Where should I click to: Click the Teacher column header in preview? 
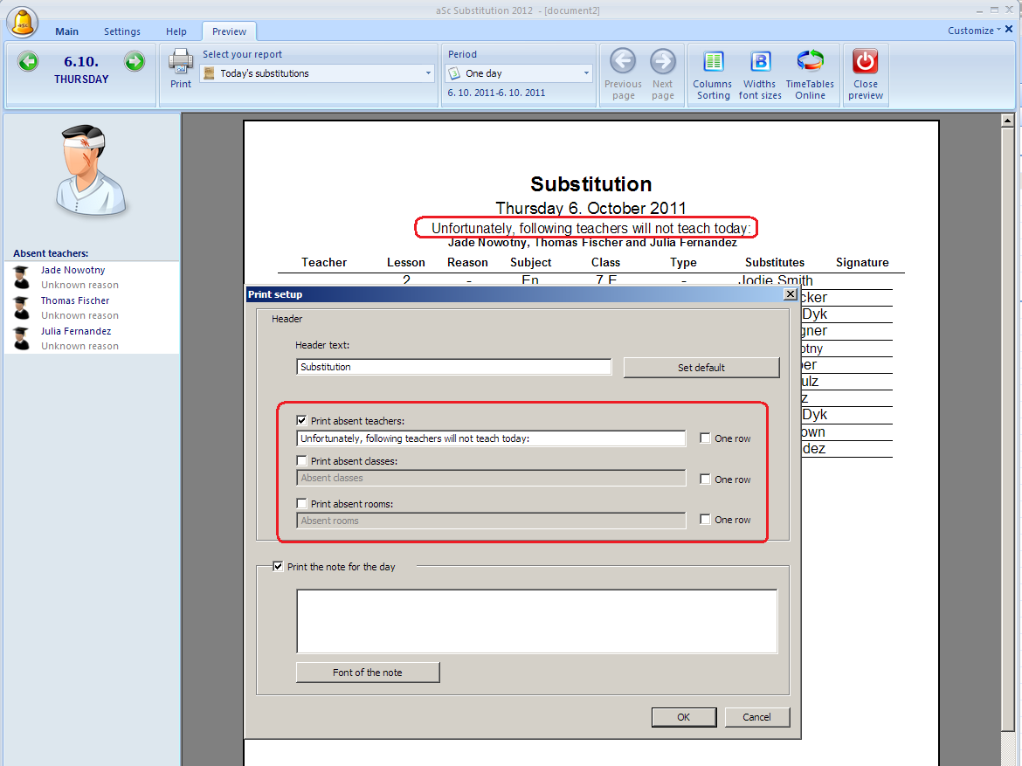324,262
